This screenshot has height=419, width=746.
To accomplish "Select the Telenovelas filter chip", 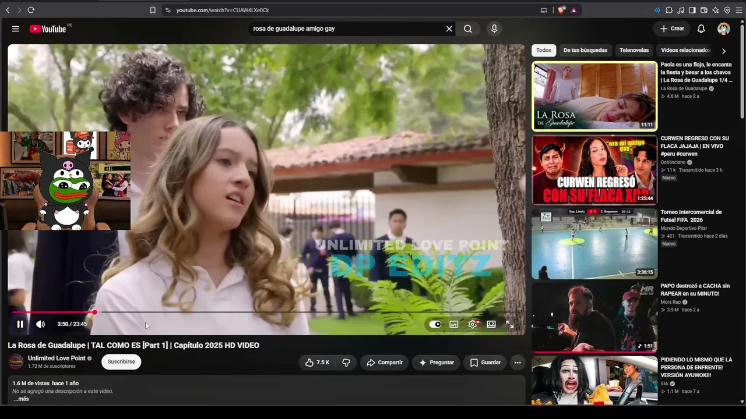I will coord(634,51).
